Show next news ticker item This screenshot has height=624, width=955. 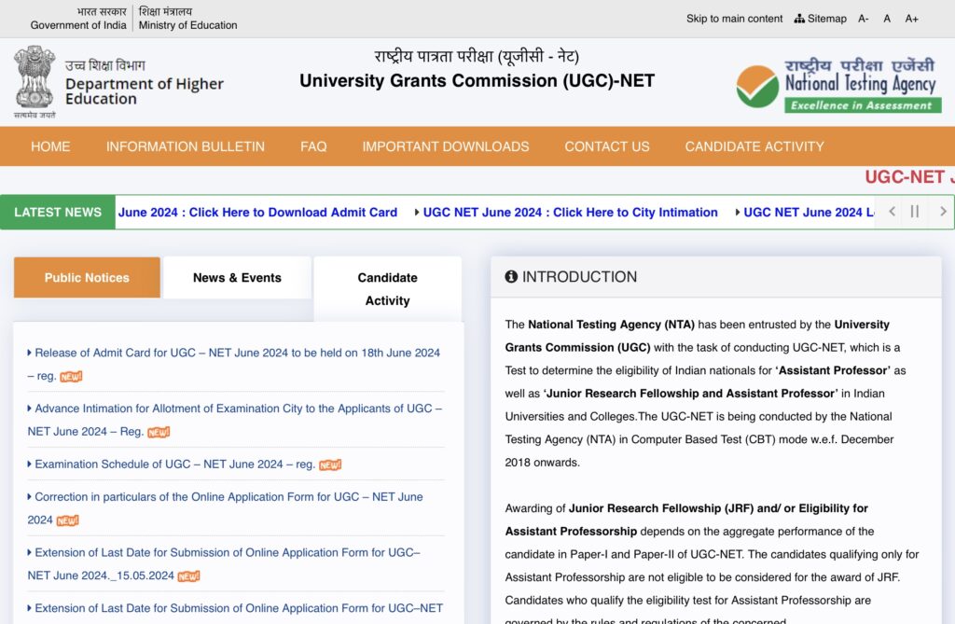coord(943,212)
